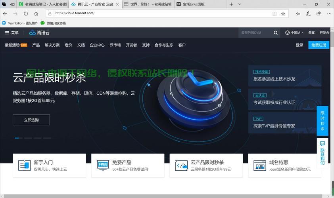Click the 登录 login link

coord(299,45)
